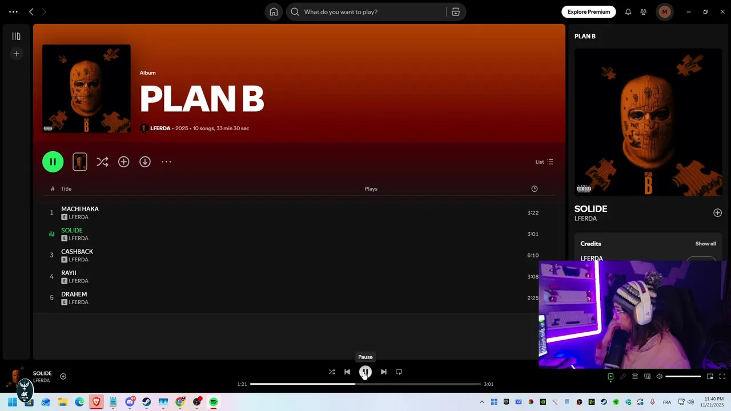Click the create playlist plus icon in sidebar
This screenshot has width=731, height=411.
point(16,54)
